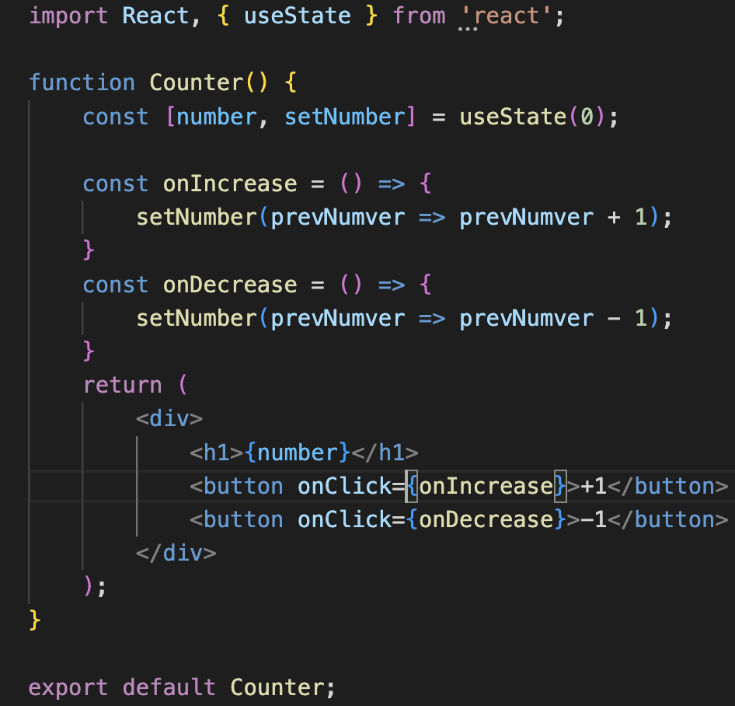Click 'Counter' in the export default statement
This screenshot has height=706, width=735.
(277, 687)
